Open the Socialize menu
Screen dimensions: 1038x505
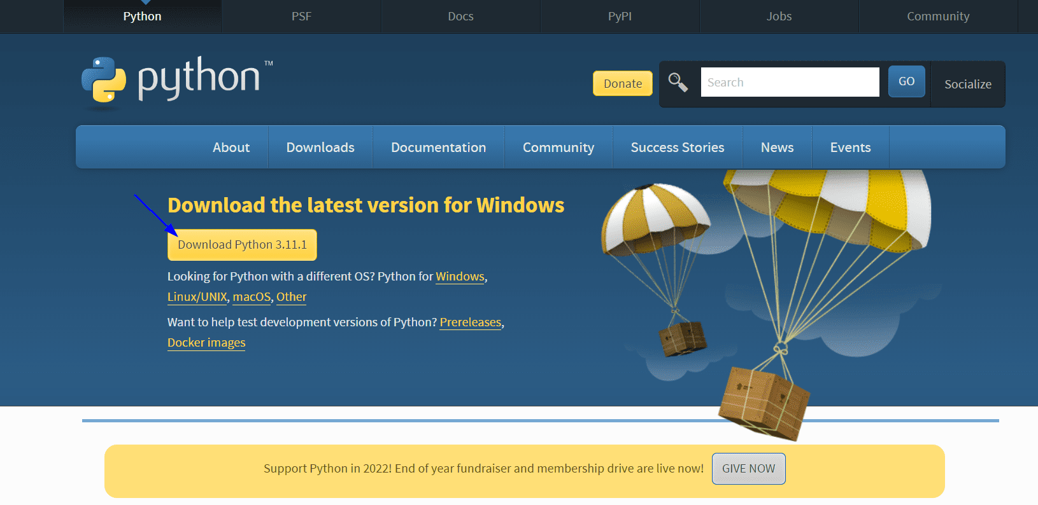tap(967, 84)
